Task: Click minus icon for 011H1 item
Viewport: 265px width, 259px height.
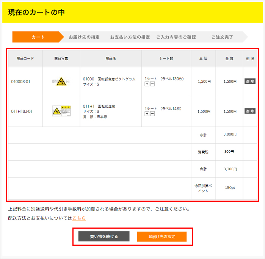Action: [152, 113]
